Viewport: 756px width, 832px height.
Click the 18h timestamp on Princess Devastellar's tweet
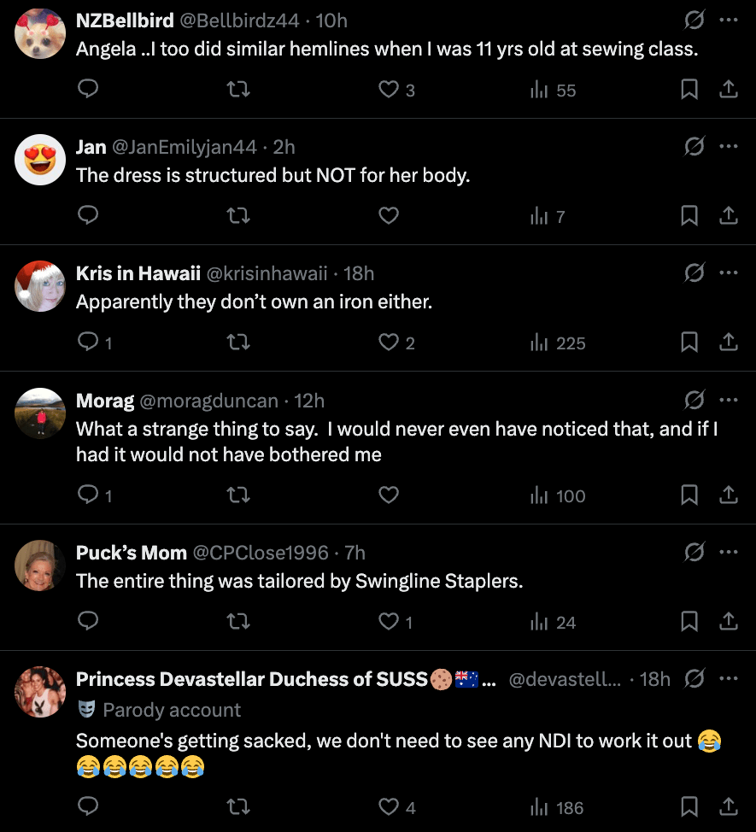[x=655, y=679]
